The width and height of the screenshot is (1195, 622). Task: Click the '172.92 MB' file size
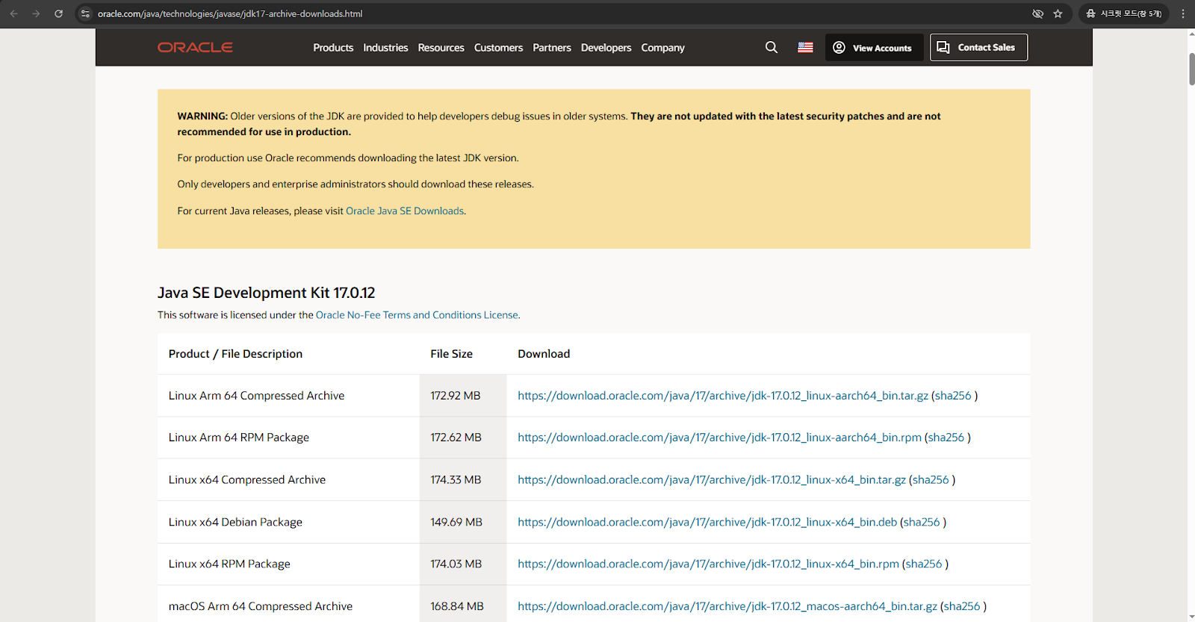click(456, 396)
